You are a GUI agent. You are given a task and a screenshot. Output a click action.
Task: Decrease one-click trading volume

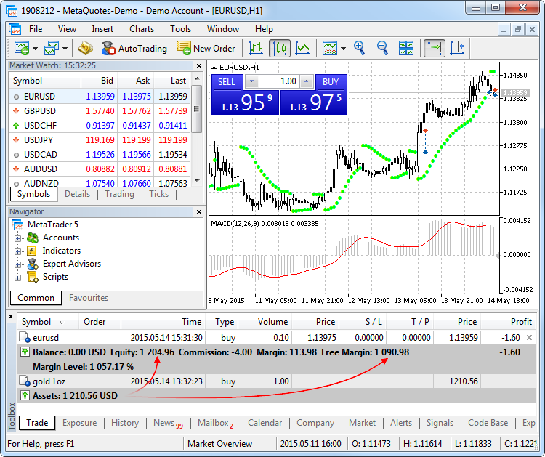[x=251, y=82]
